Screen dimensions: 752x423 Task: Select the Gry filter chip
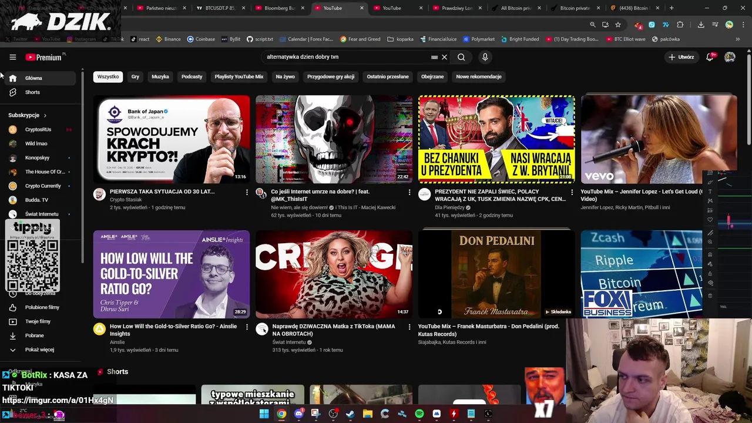[x=135, y=77]
